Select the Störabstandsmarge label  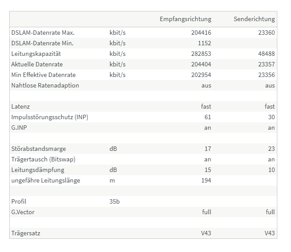pos(38,149)
